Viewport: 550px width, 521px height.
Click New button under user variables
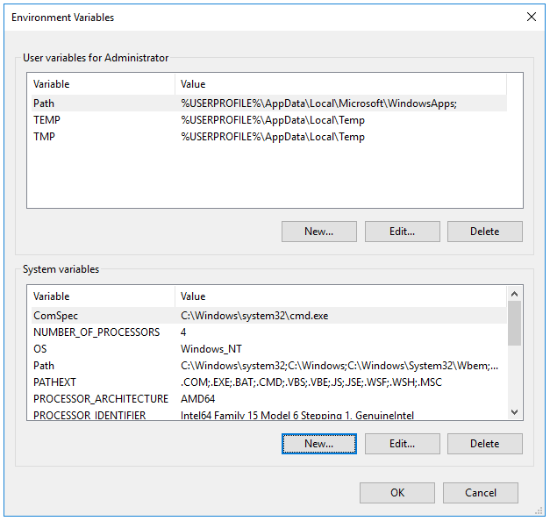click(318, 232)
